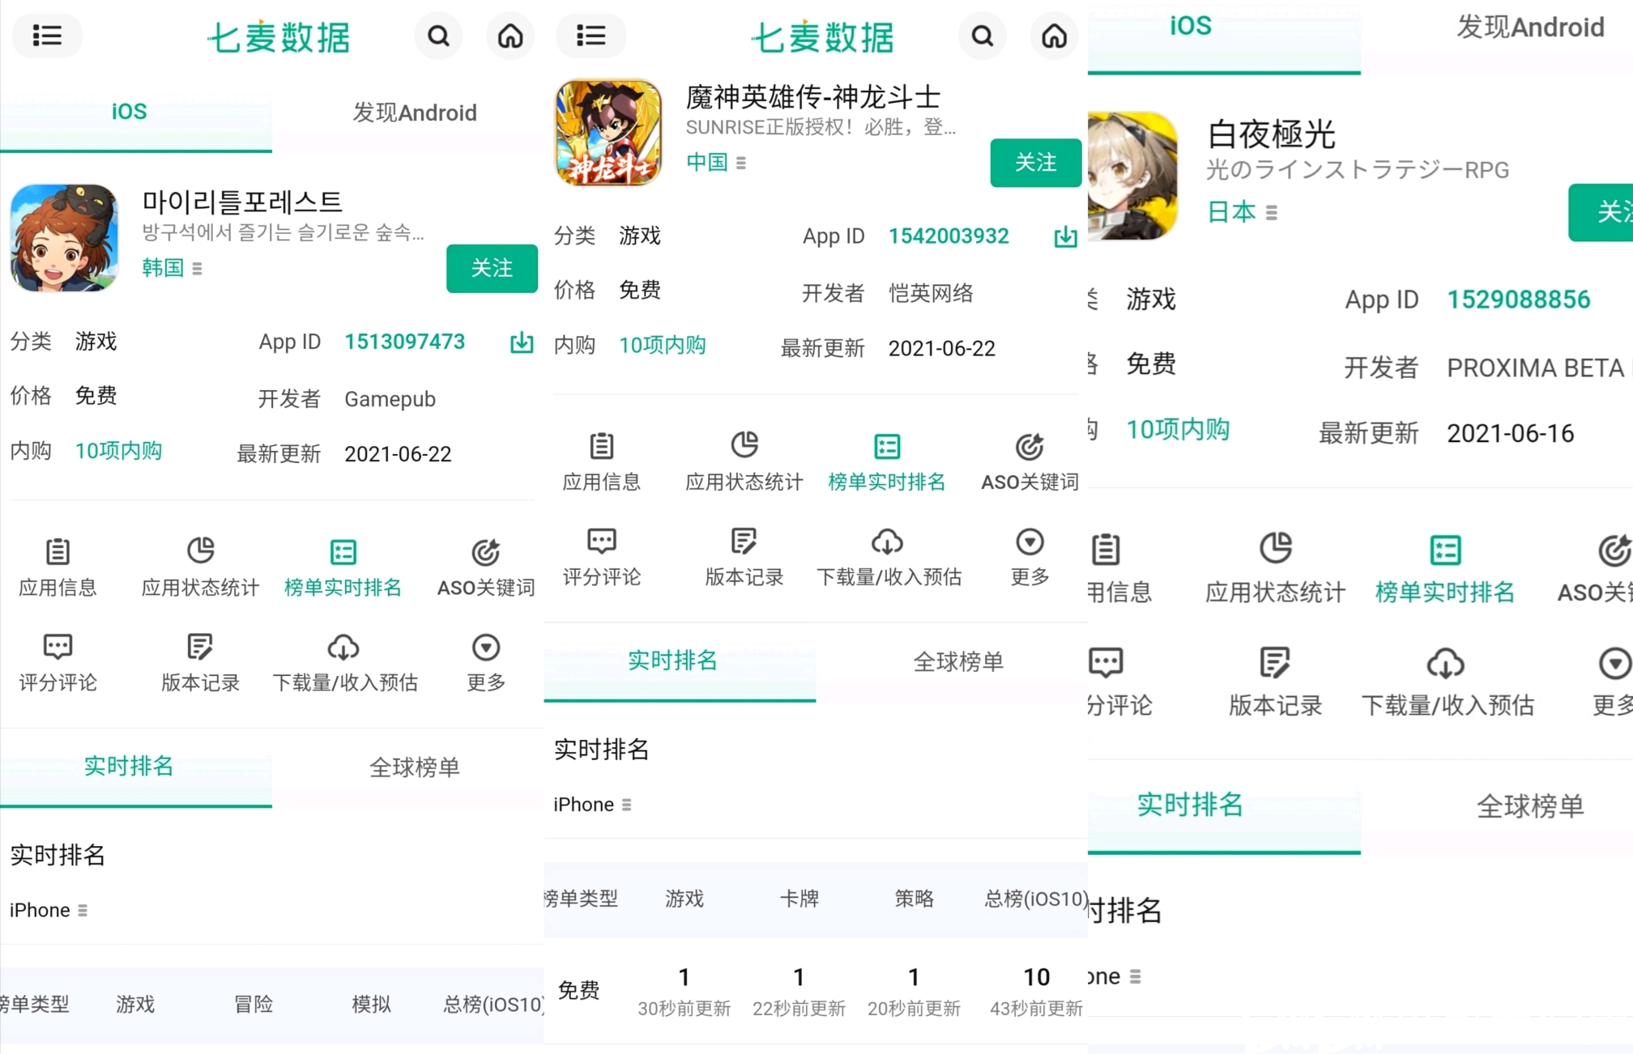Expand iPhone device selector under 마이리틀포레스트
The height and width of the screenshot is (1054, 1633).
49,910
